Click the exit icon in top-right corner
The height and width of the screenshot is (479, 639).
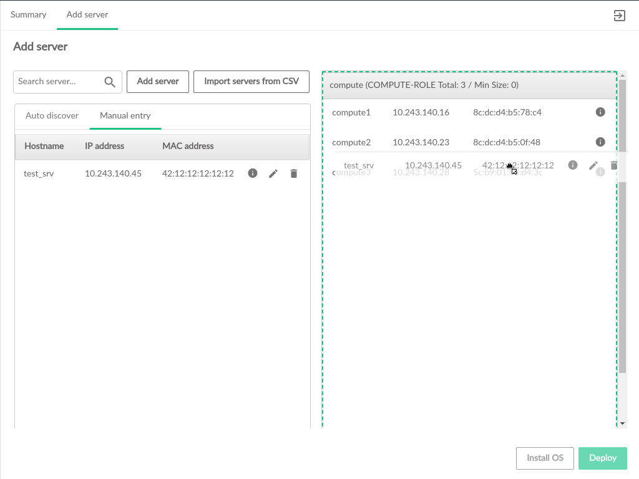pos(619,16)
